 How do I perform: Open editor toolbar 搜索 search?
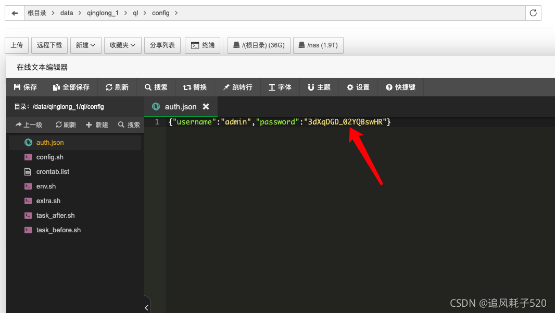click(x=156, y=87)
